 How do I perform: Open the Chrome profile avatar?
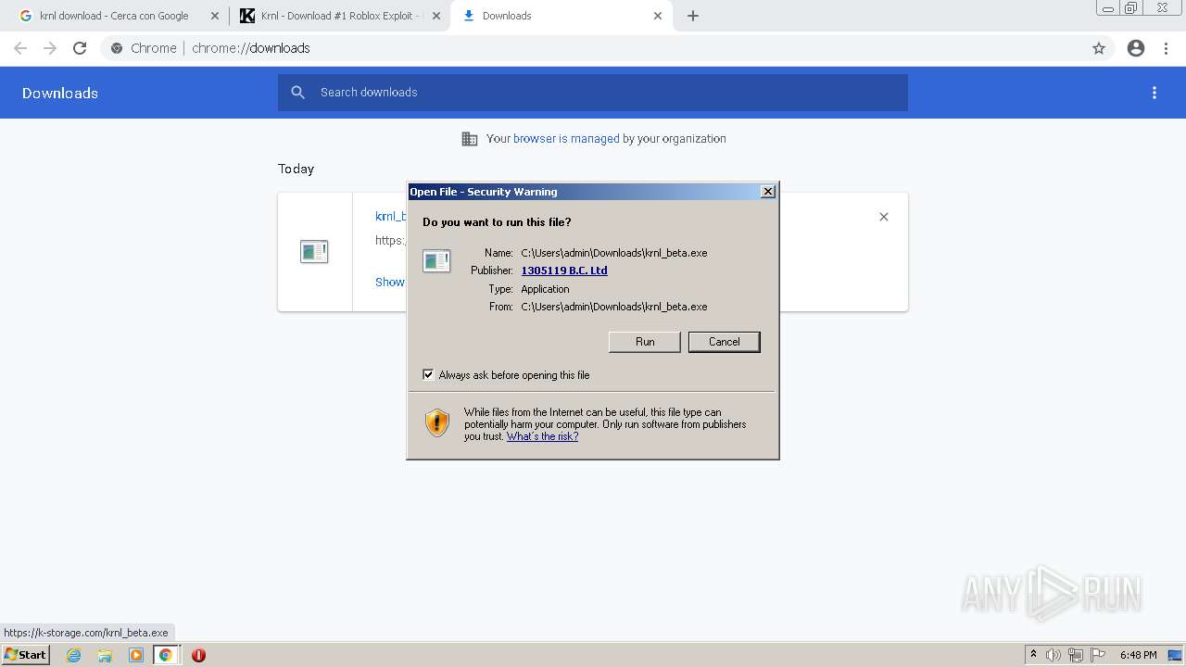[x=1136, y=48]
